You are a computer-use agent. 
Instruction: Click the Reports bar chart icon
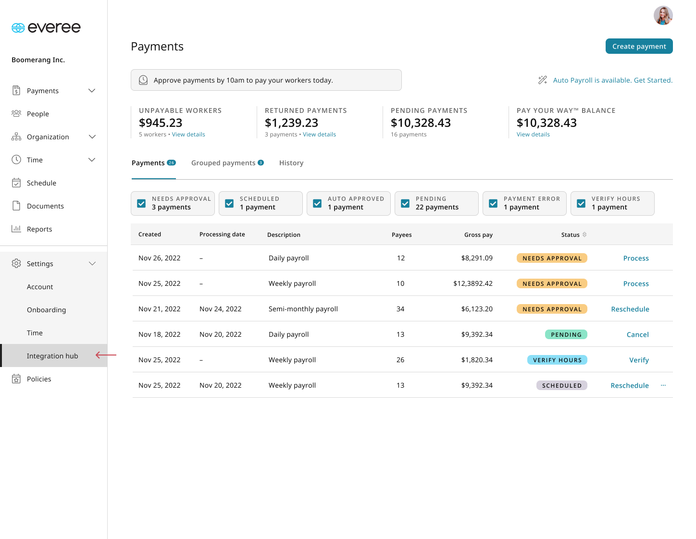(x=16, y=229)
